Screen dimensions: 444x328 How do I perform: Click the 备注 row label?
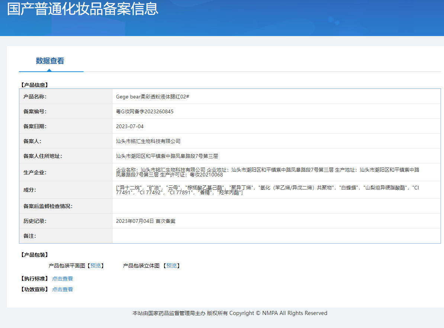click(30, 236)
